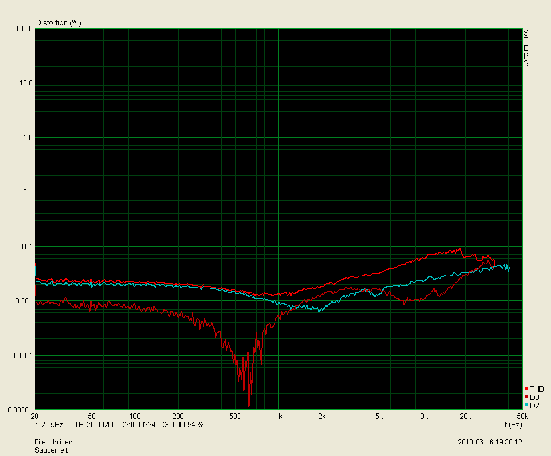Click the '100' frequency axis label
Viewport: 551px width, 456px height.
(135, 416)
